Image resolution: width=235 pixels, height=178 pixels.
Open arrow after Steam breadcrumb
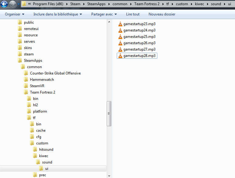(84, 4)
